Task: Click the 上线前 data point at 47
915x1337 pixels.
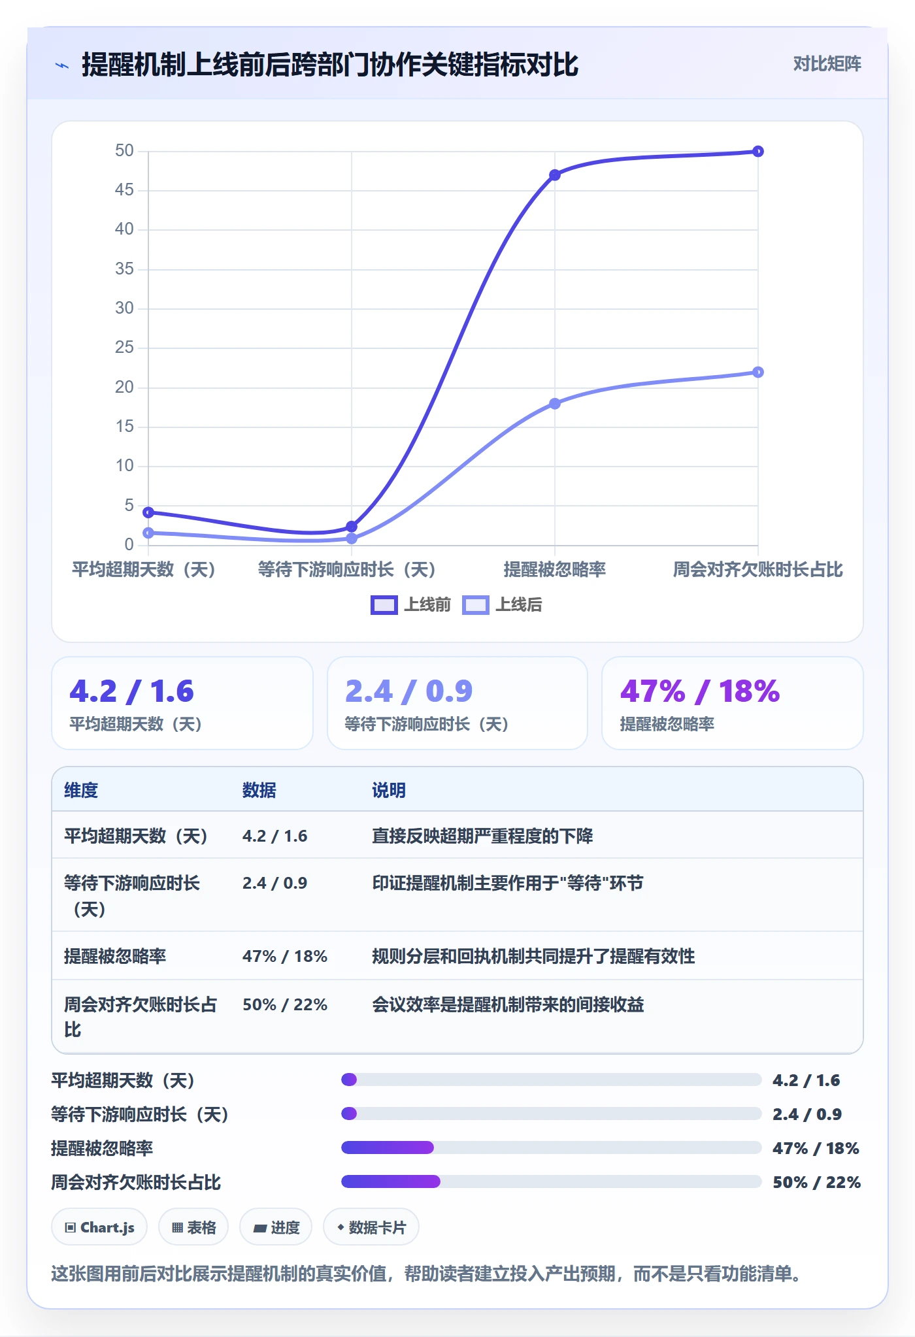Action: pyautogui.click(x=555, y=175)
